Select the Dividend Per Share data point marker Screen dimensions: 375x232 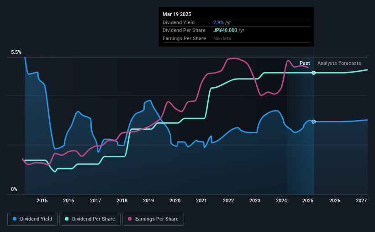coord(313,73)
